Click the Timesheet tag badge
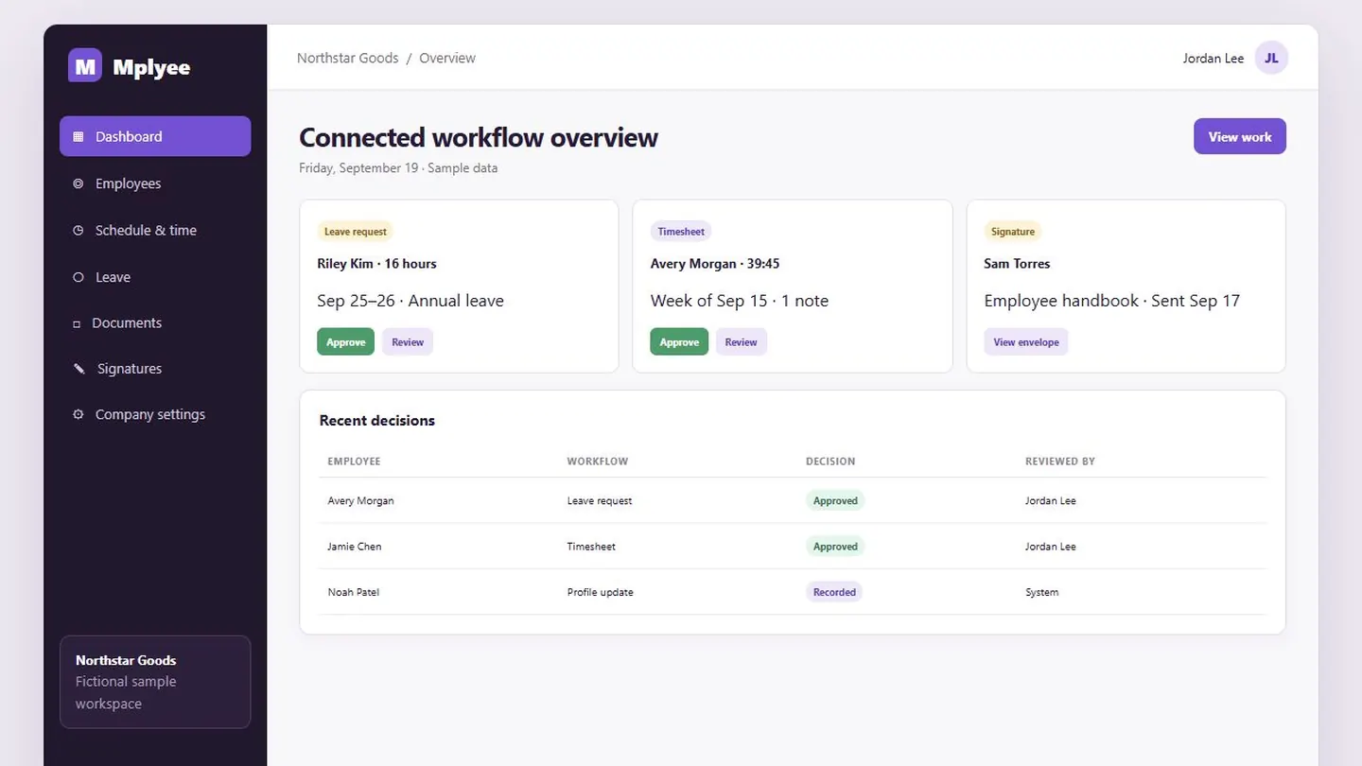Viewport: 1362px width, 766px height. [681, 232]
